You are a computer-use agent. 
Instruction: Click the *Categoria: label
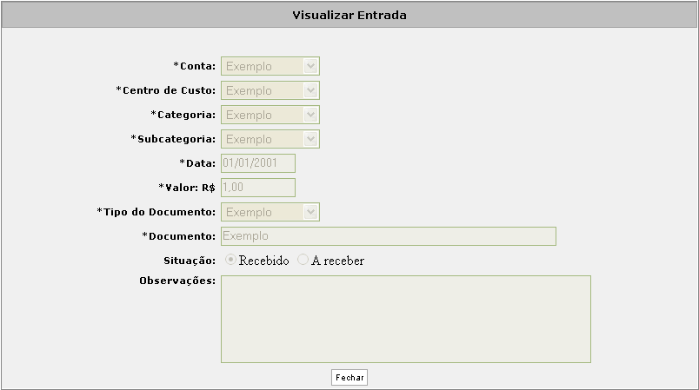pyautogui.click(x=183, y=115)
